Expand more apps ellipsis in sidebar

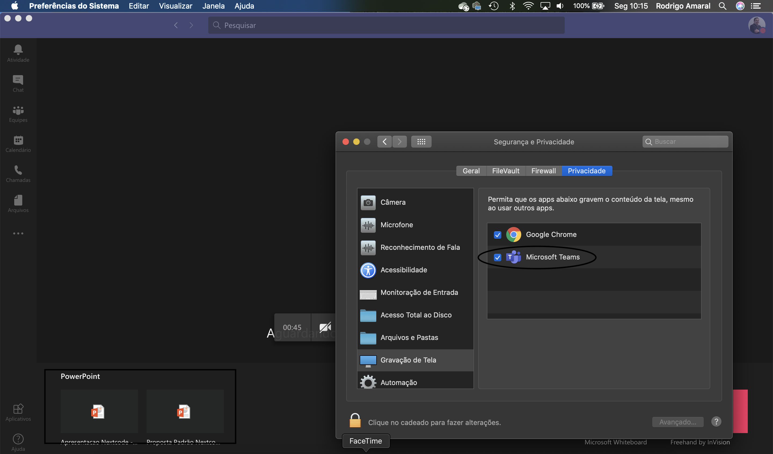pyautogui.click(x=18, y=233)
